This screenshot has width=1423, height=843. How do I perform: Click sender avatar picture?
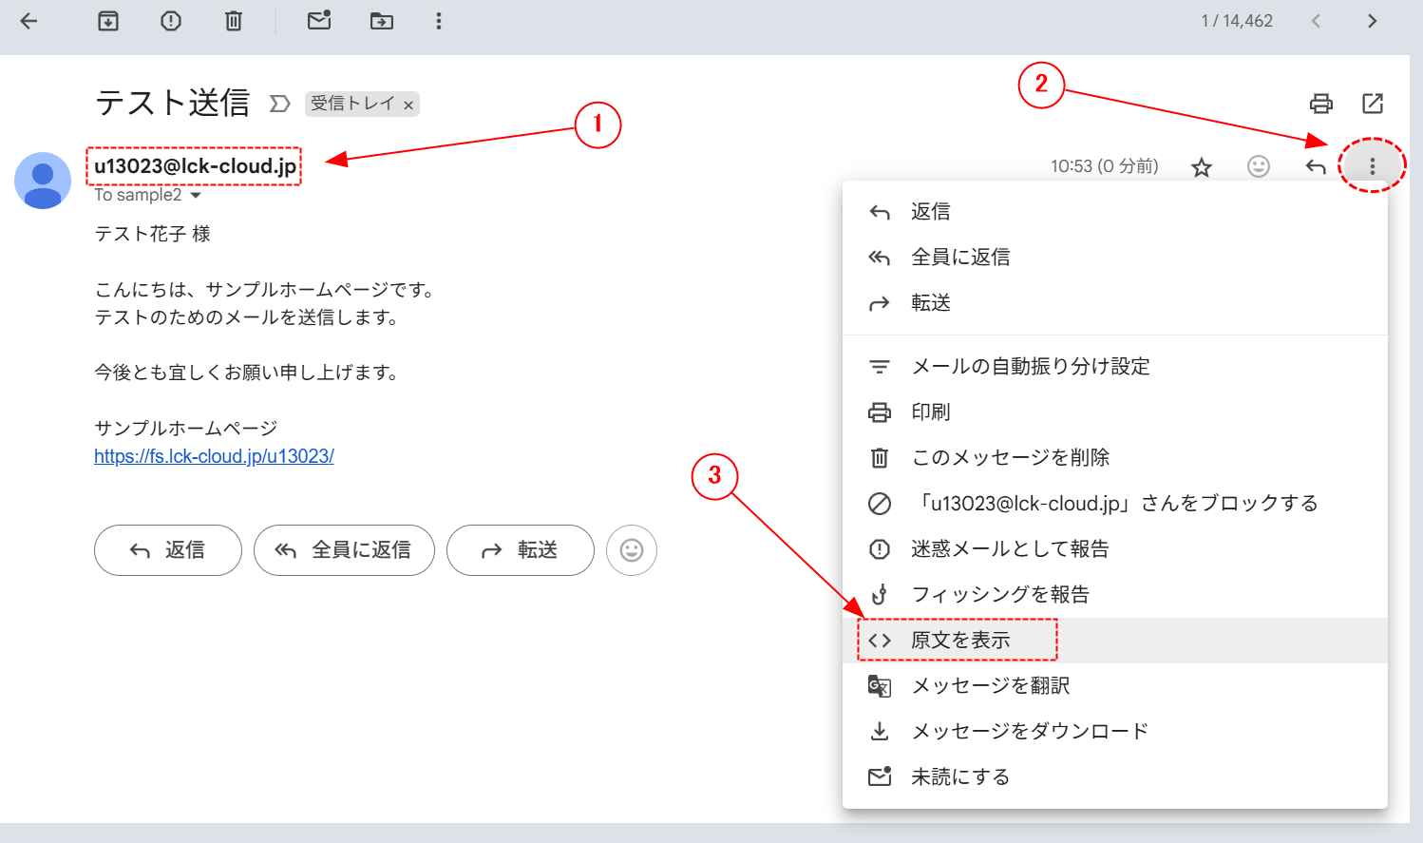43,181
